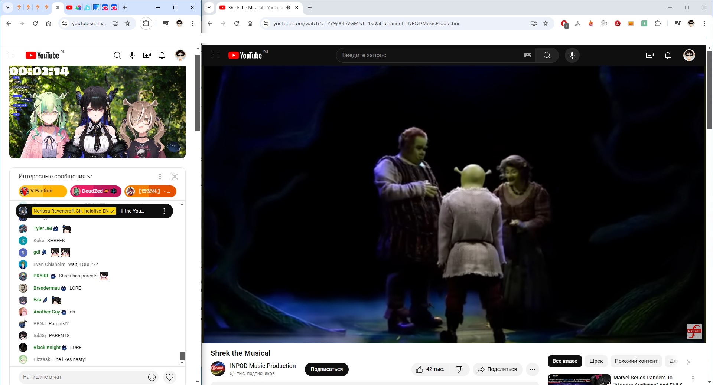Screen dimensions: 713x385
Task: Open emoji picker in chat input
Action: 152,377
